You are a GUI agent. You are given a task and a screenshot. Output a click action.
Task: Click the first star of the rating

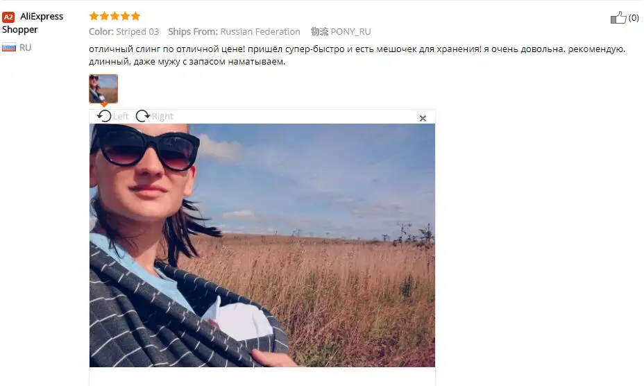tap(94, 16)
